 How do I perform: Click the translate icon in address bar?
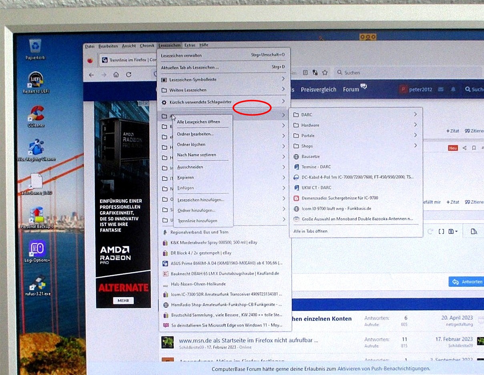[x=315, y=72]
